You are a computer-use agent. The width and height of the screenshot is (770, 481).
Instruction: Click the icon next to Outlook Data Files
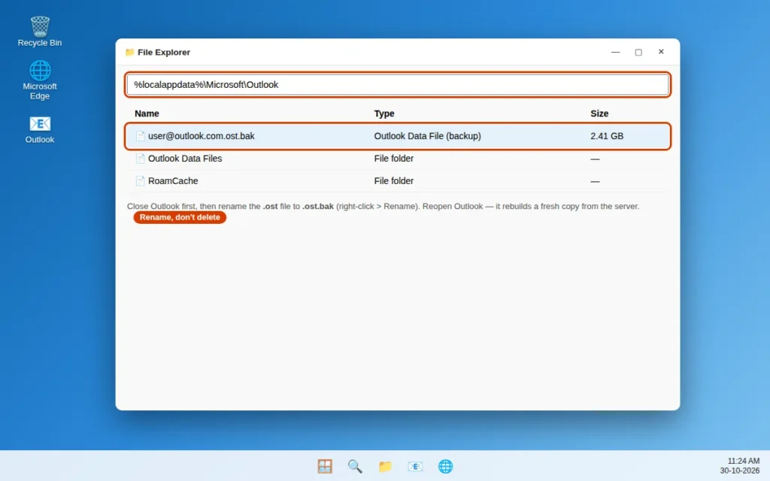coord(140,159)
